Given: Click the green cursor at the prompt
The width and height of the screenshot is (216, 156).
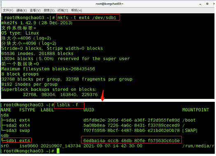Looking at the screenshot, I should pyautogui.click(x=58, y=151).
